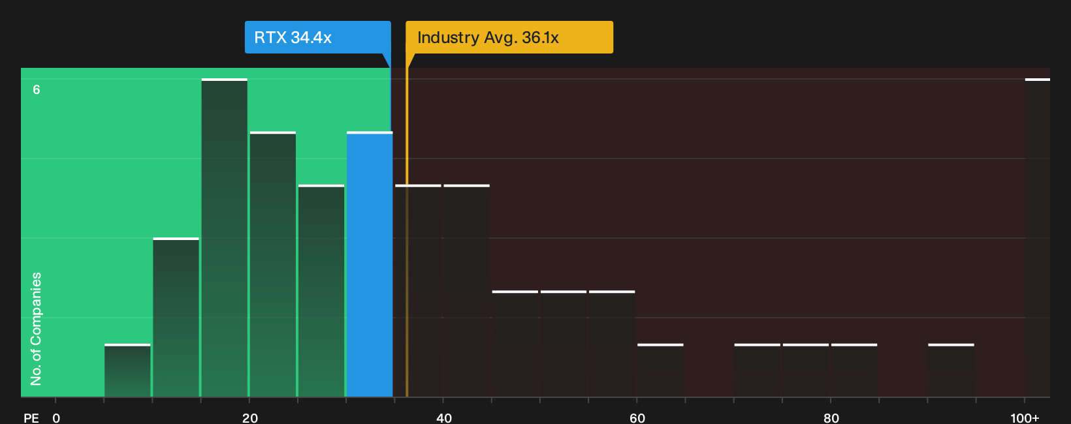Click the bar for PE 25-30

click(321, 291)
